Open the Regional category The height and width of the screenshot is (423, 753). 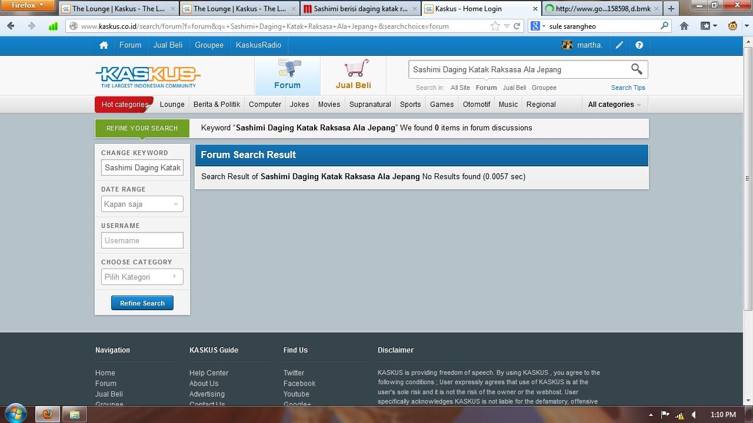[541, 105]
